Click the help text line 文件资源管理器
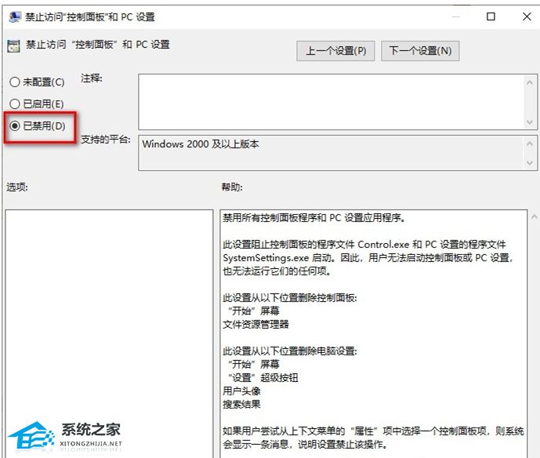 (x=256, y=325)
